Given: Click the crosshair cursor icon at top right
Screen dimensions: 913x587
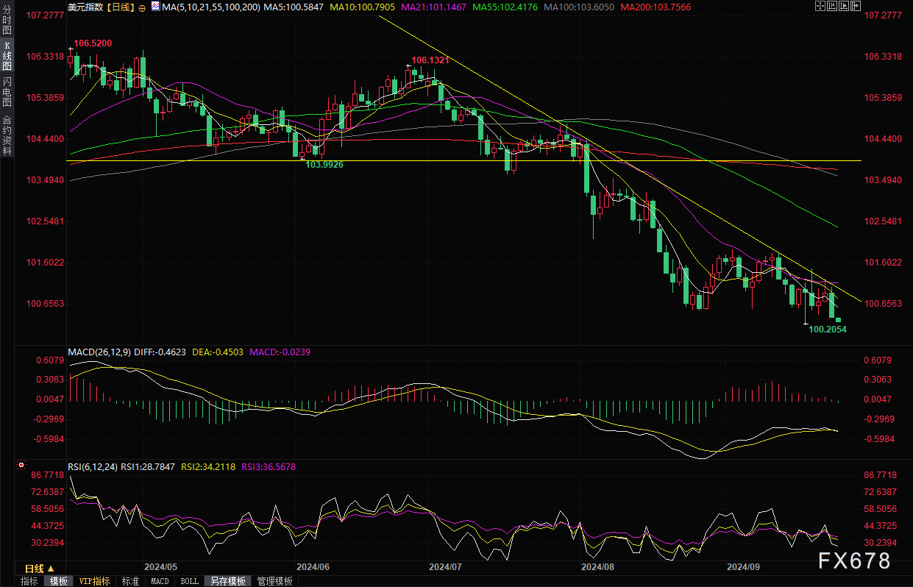Looking at the screenshot, I should pyautogui.click(x=821, y=6).
